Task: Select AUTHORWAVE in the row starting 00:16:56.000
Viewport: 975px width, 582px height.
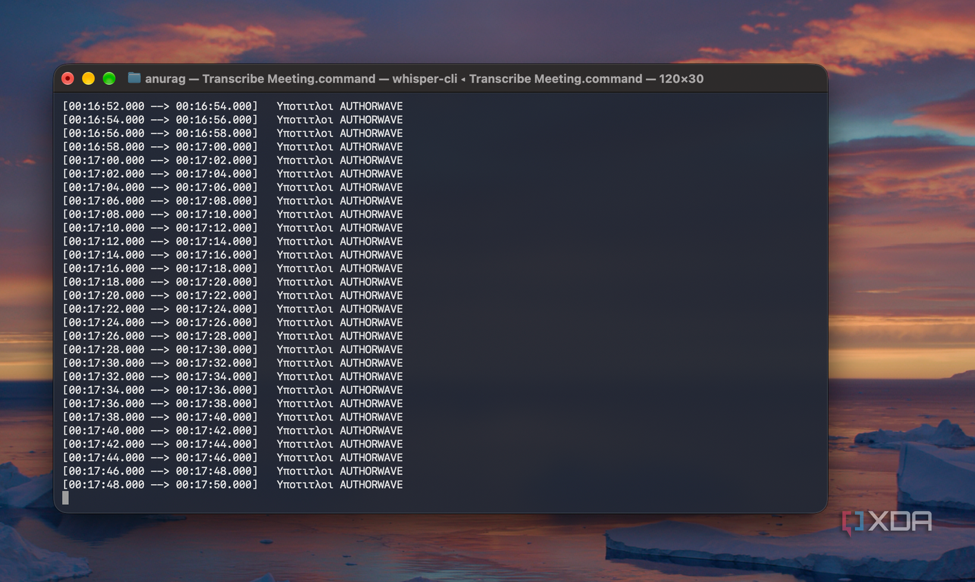Action: click(371, 133)
